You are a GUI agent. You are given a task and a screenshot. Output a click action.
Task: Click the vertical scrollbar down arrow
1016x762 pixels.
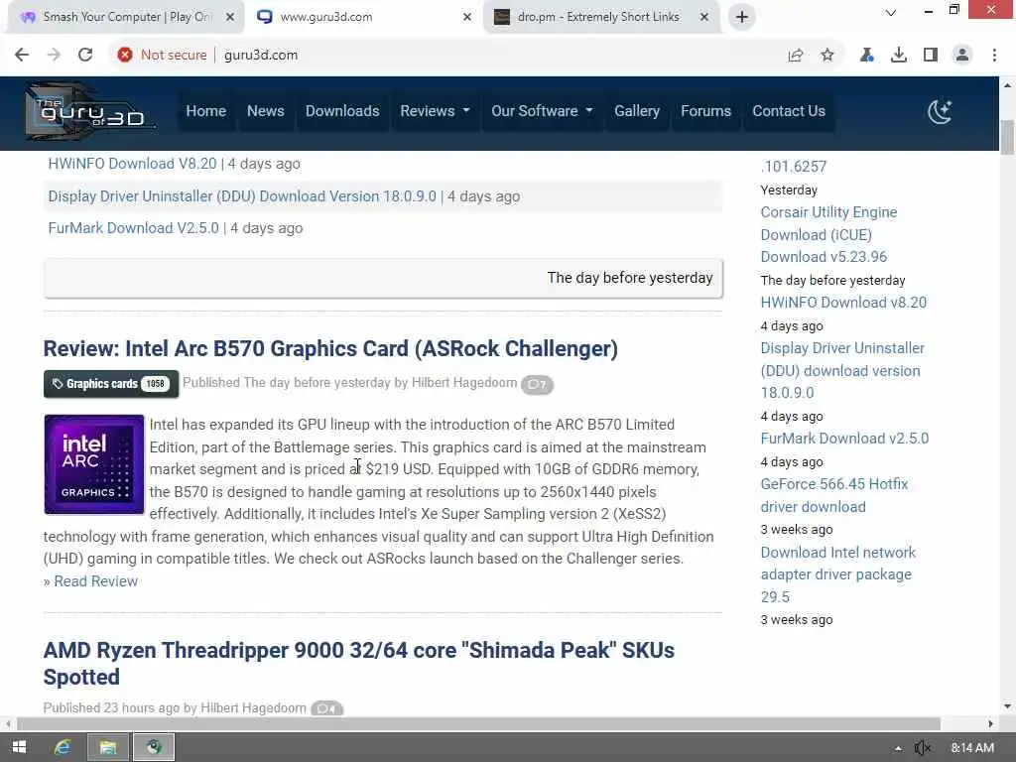[x=1008, y=706]
